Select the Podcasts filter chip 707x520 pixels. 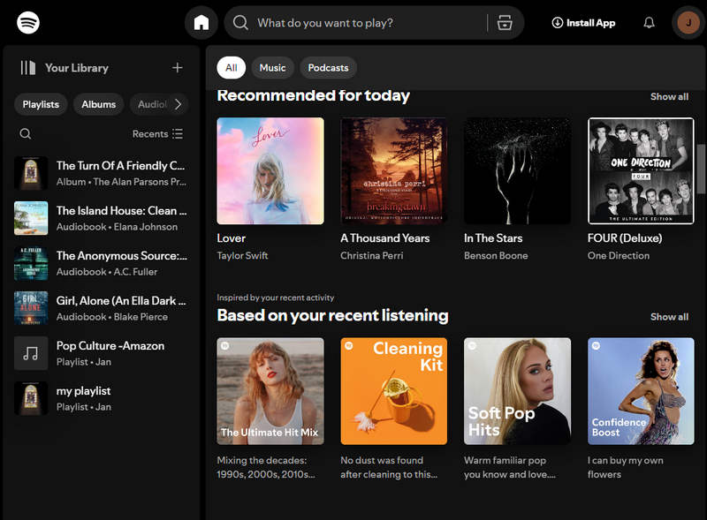[328, 68]
